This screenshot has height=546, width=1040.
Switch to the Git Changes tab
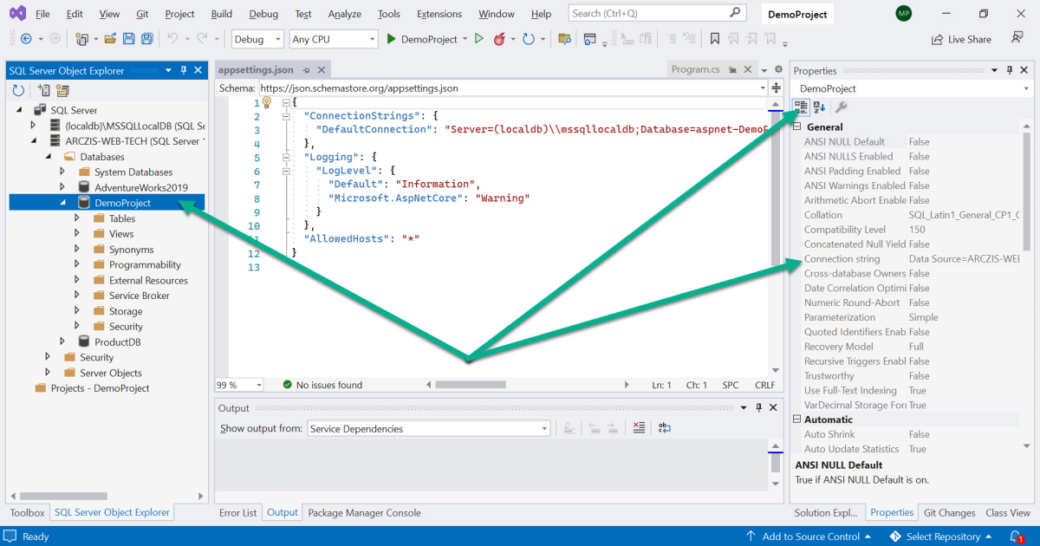(949, 512)
